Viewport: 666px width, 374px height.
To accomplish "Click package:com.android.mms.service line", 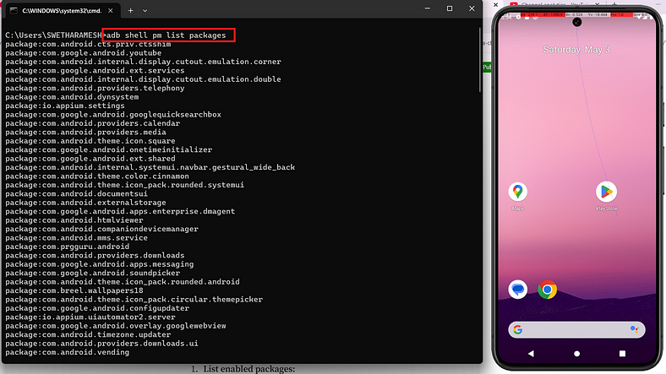I will point(76,238).
